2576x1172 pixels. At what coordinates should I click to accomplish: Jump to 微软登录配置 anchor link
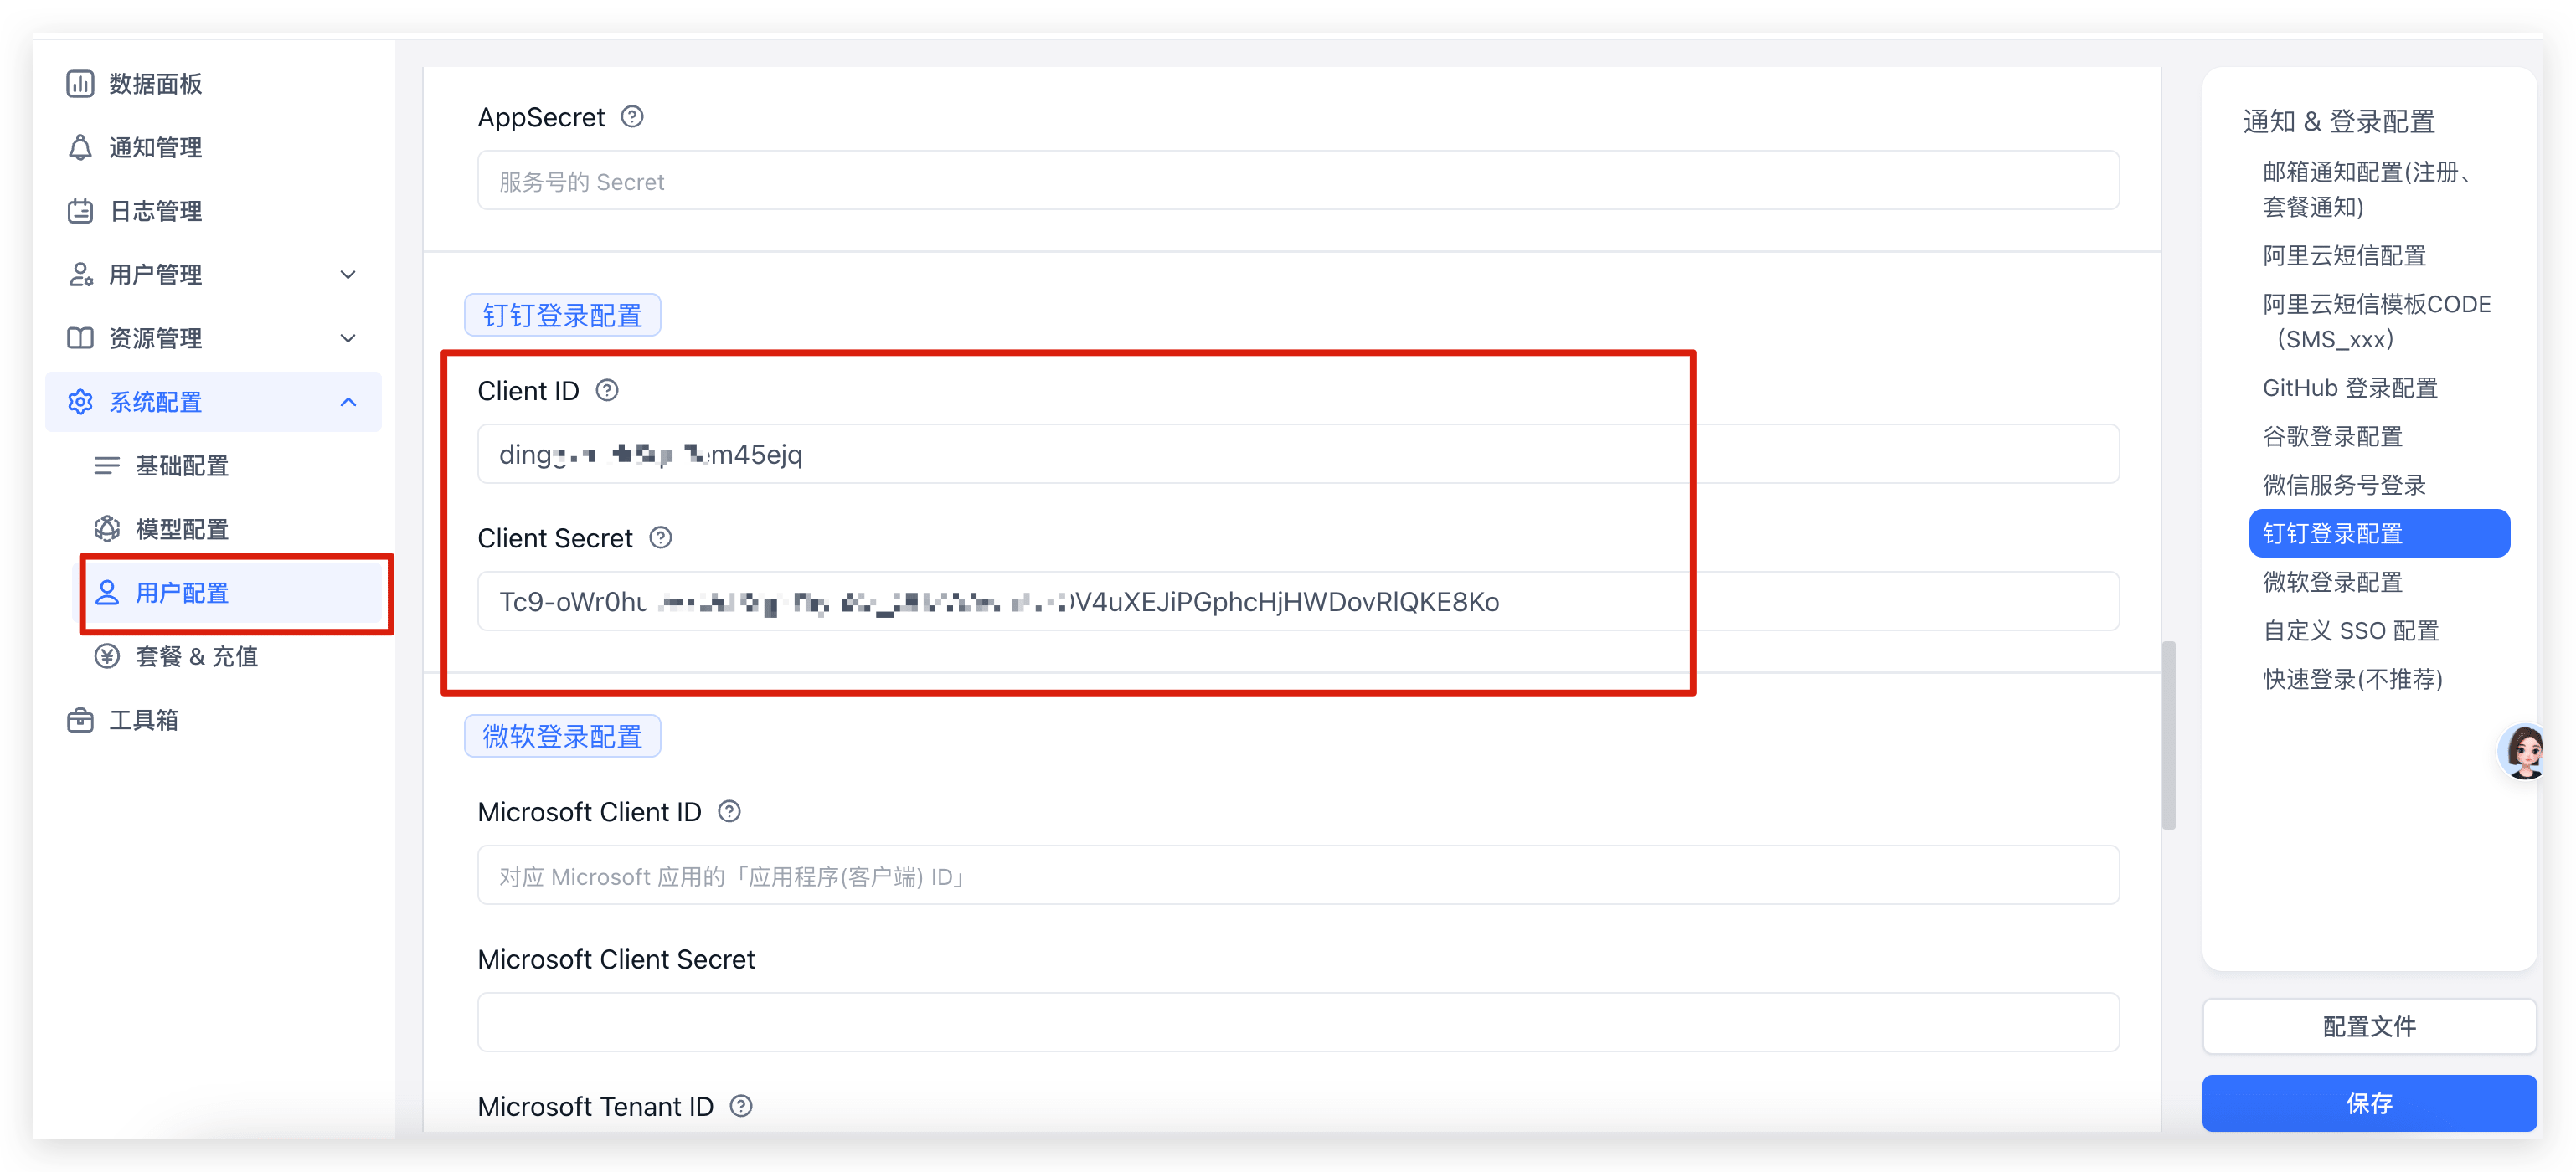click(x=2332, y=582)
